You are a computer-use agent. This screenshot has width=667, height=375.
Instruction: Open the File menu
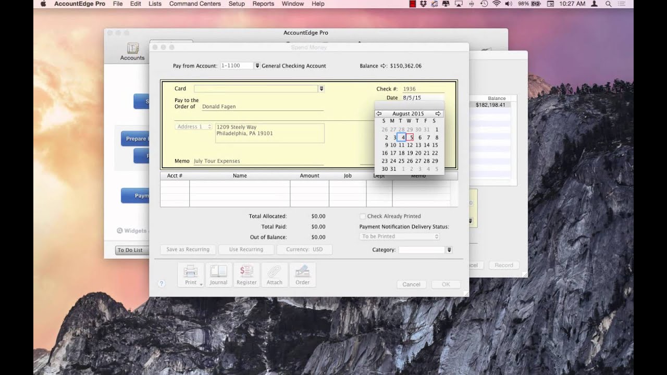(118, 4)
